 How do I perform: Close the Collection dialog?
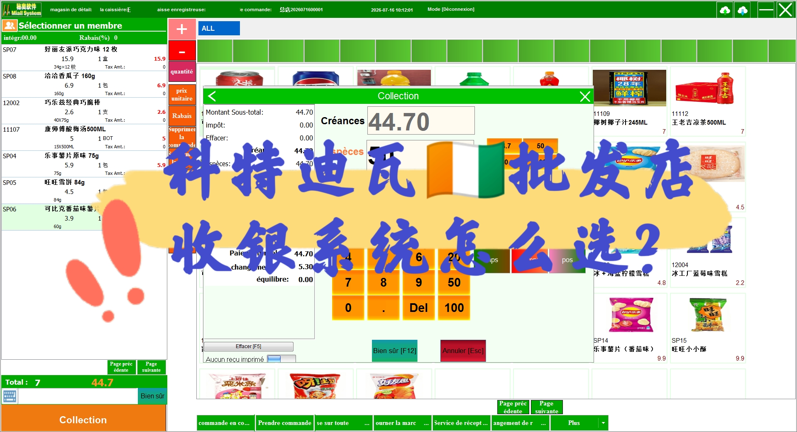(585, 96)
